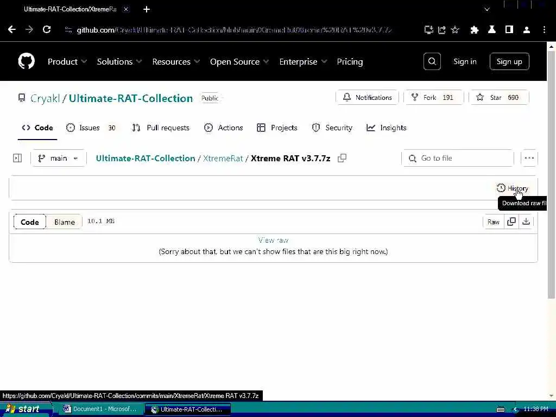This screenshot has width=556, height=417.
Task: Close the Ultimate-RAT-Collection browser tab
Action: (x=126, y=9)
